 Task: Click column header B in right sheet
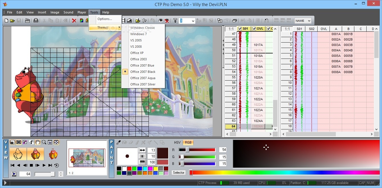tap(348, 29)
